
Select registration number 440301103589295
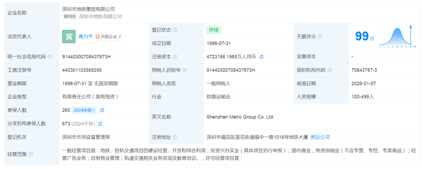tap(82, 70)
